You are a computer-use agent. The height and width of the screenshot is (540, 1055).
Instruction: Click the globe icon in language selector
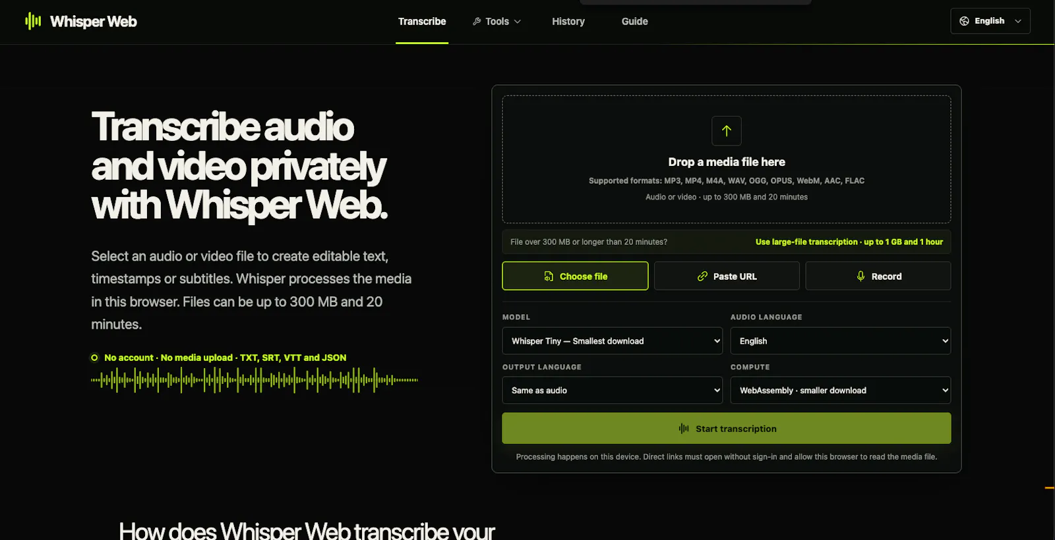964,21
